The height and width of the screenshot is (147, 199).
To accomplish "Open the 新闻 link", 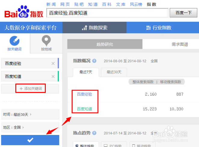I will pyautogui.click(x=51, y=5).
